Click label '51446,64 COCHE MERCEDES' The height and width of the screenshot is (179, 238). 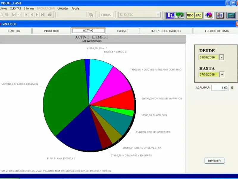pyautogui.click(x=153, y=132)
